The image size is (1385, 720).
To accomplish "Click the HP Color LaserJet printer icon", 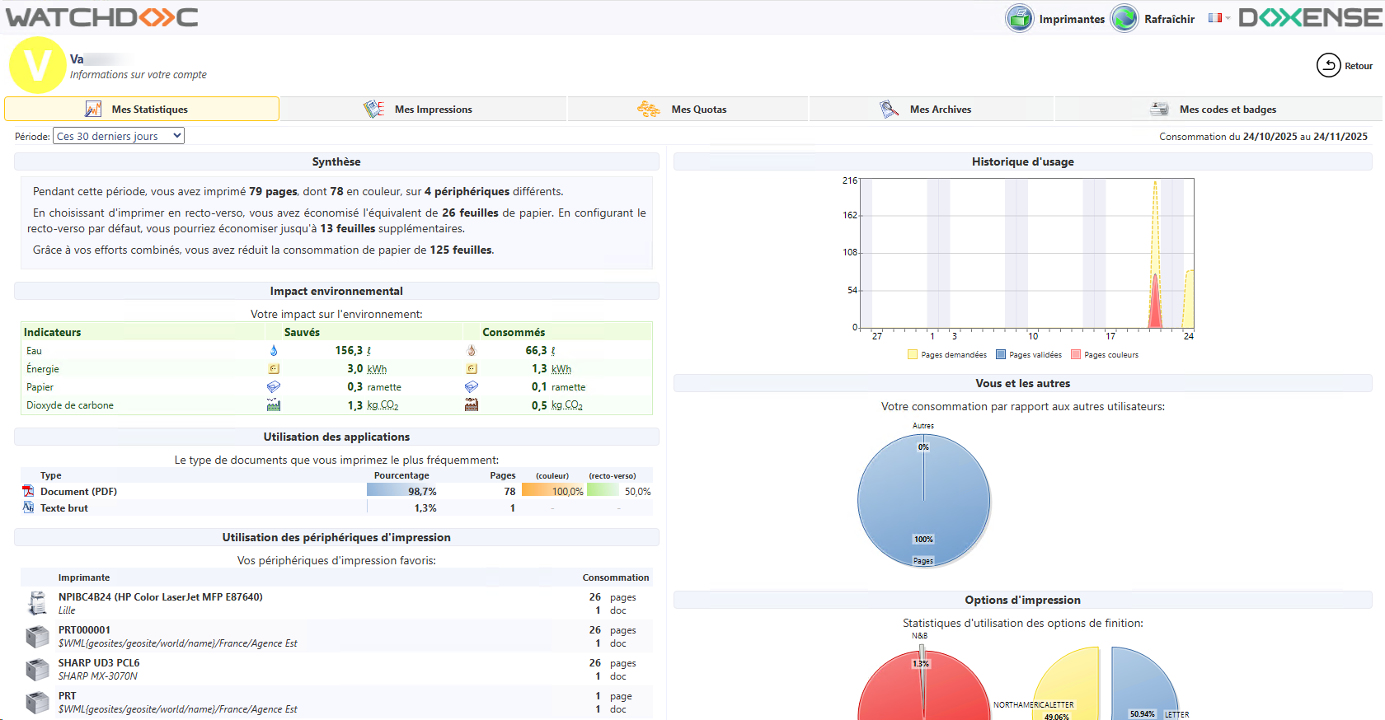I will [37, 603].
